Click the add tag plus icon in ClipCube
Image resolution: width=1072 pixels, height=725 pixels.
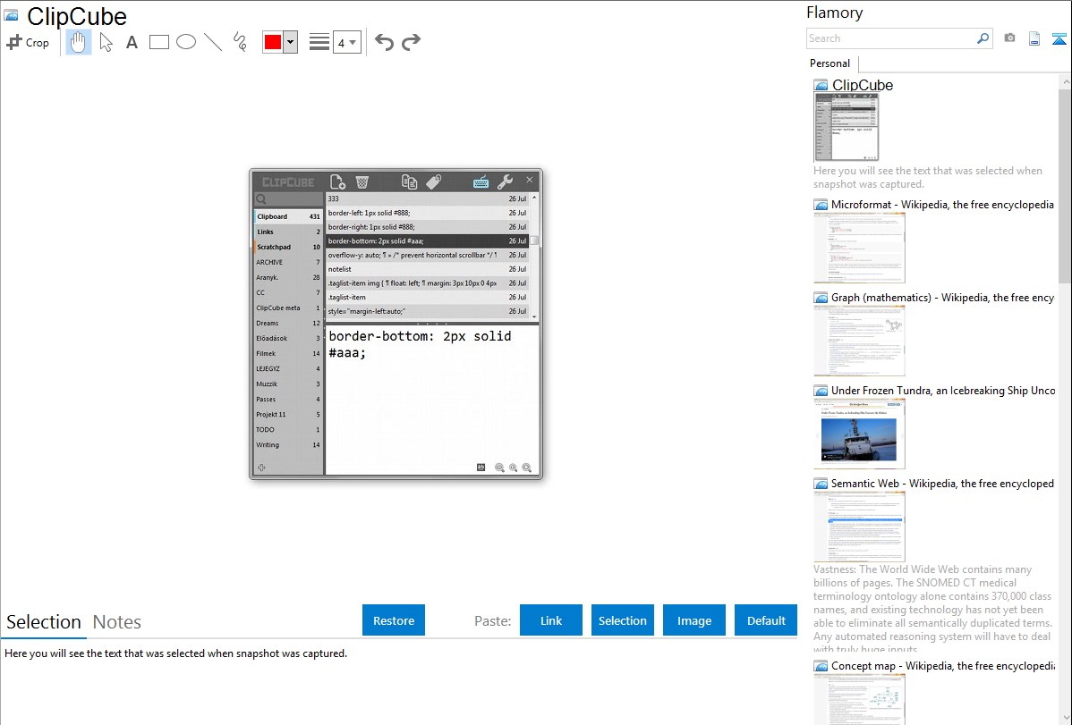[261, 468]
